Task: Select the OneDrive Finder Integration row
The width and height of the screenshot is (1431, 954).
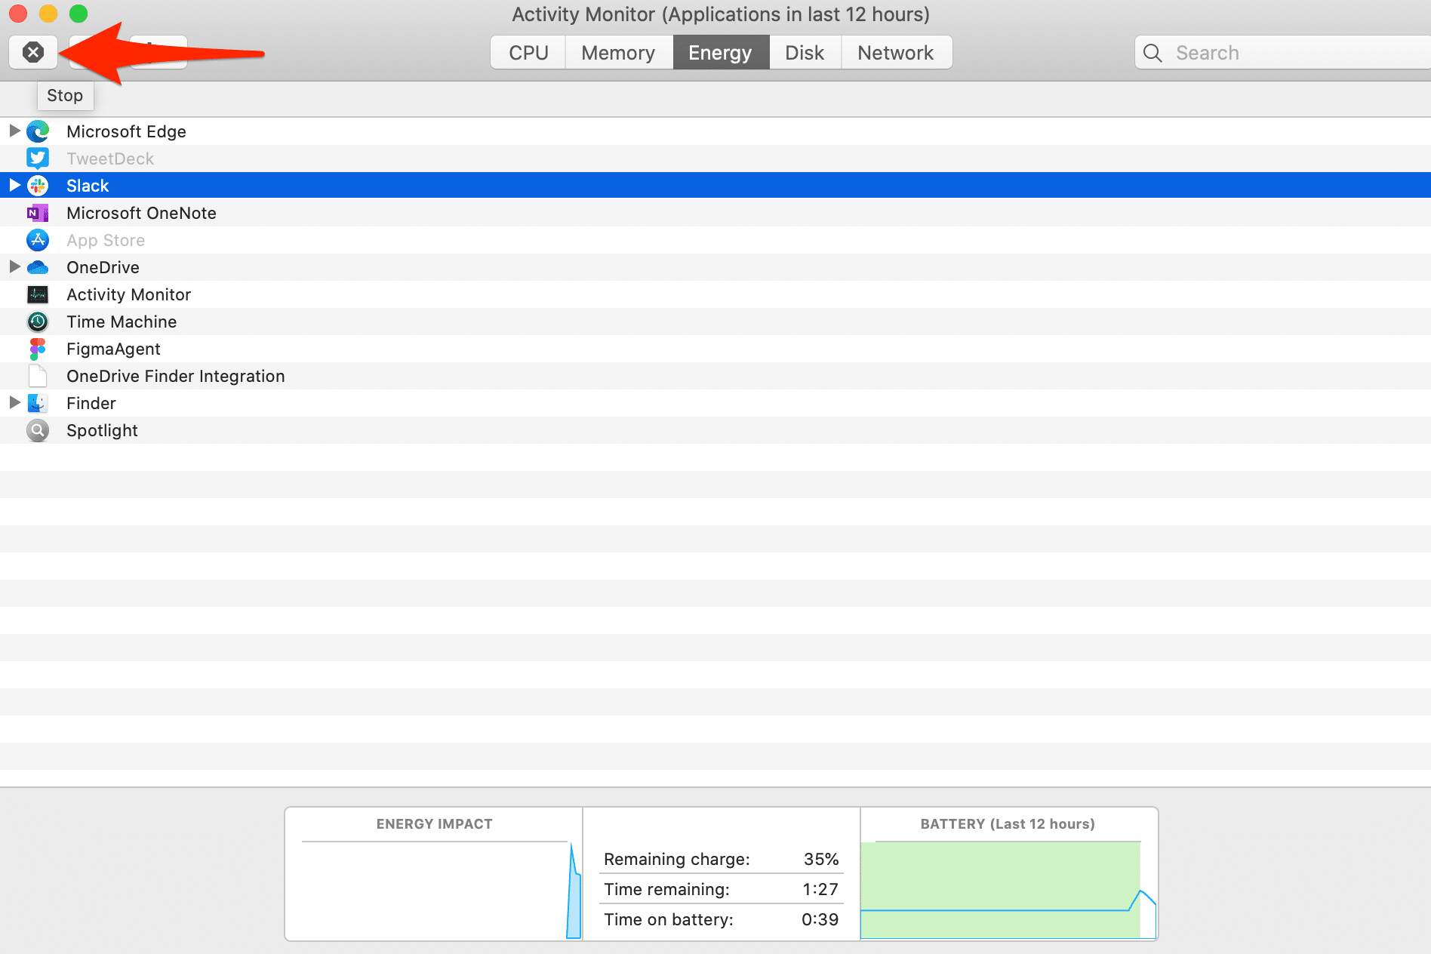Action: (x=175, y=376)
